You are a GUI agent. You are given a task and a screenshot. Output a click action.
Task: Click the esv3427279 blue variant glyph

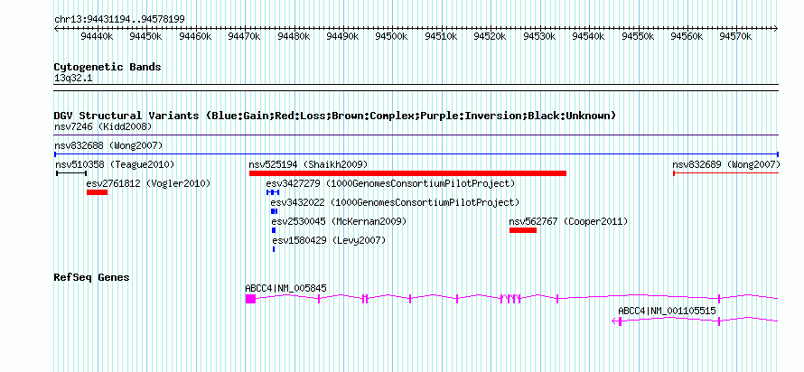(273, 192)
